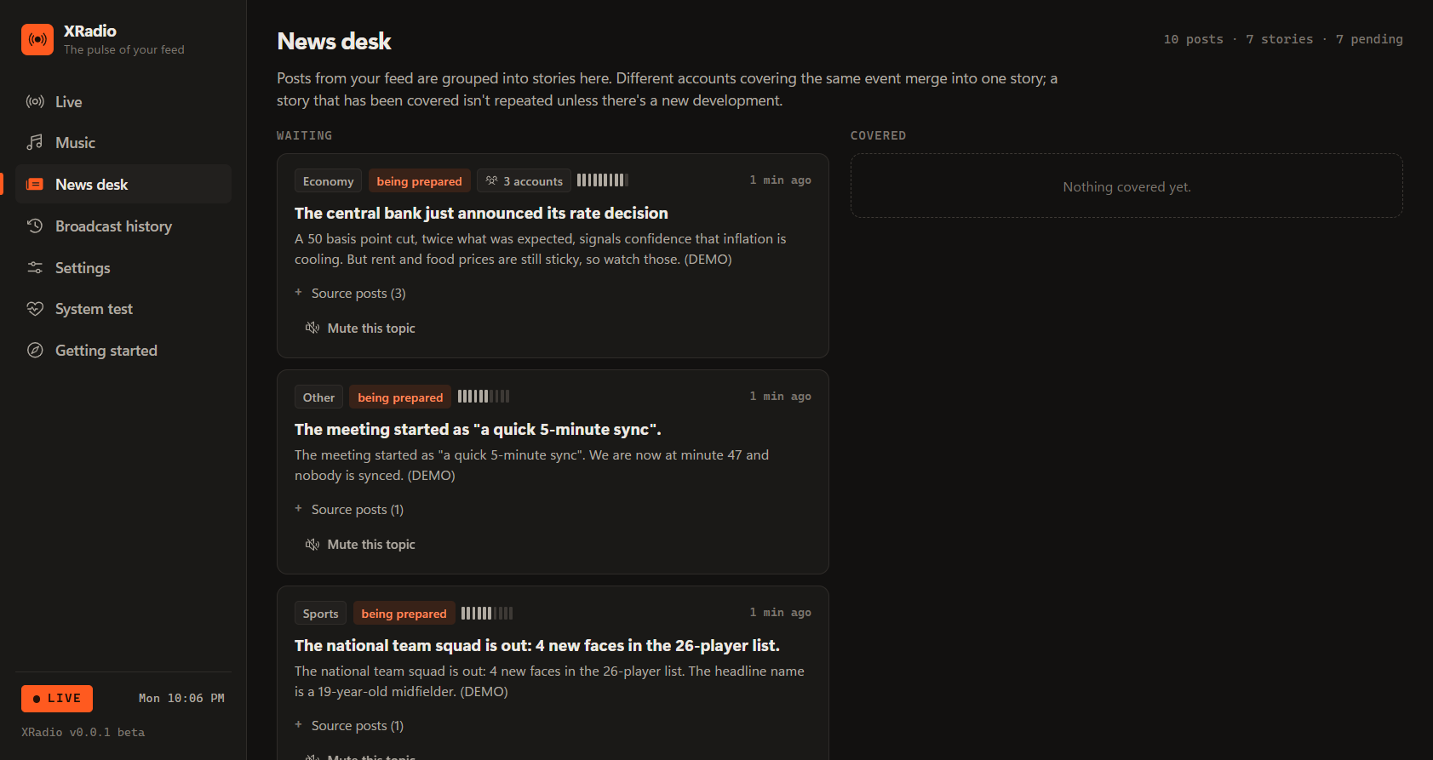Image resolution: width=1433 pixels, height=760 pixels.
Task: Click the 'Nothing covered yet.' placeholder box
Action: coord(1126,186)
